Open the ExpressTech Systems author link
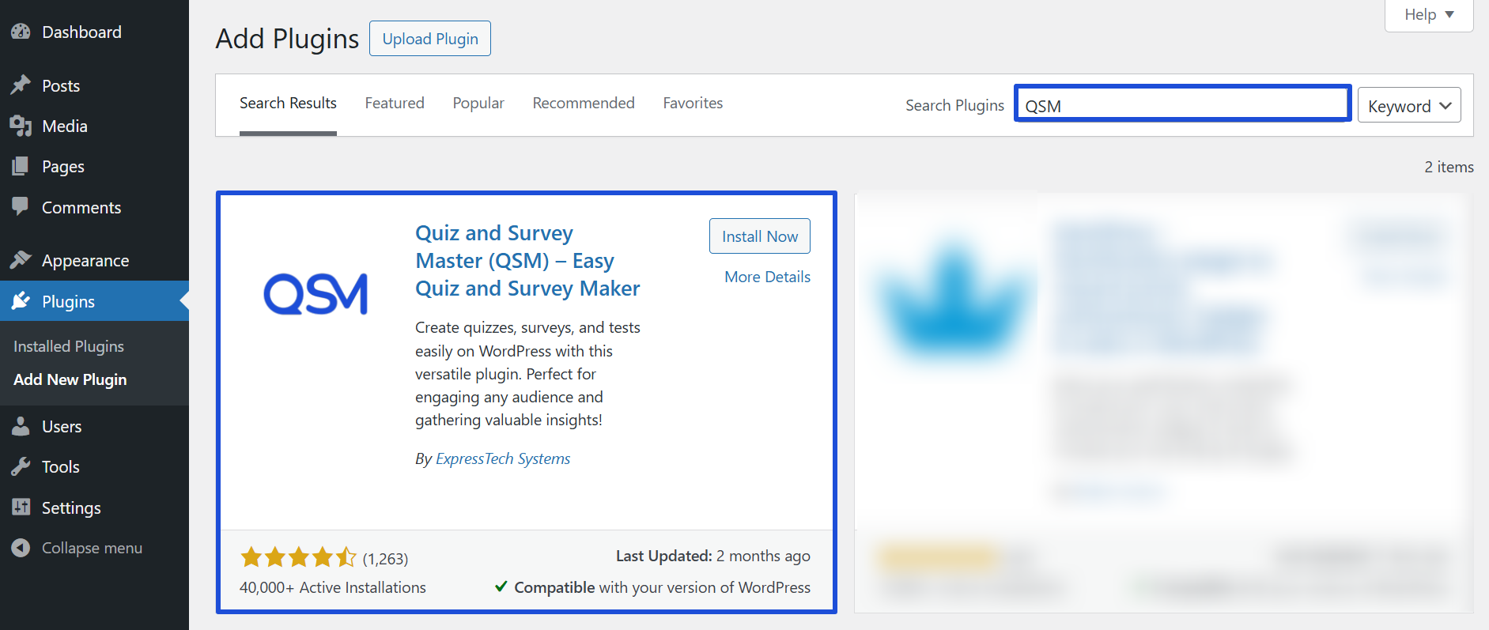The image size is (1489, 630). [x=503, y=458]
